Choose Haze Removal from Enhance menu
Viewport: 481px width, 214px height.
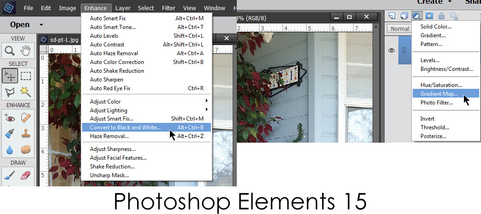147,136
